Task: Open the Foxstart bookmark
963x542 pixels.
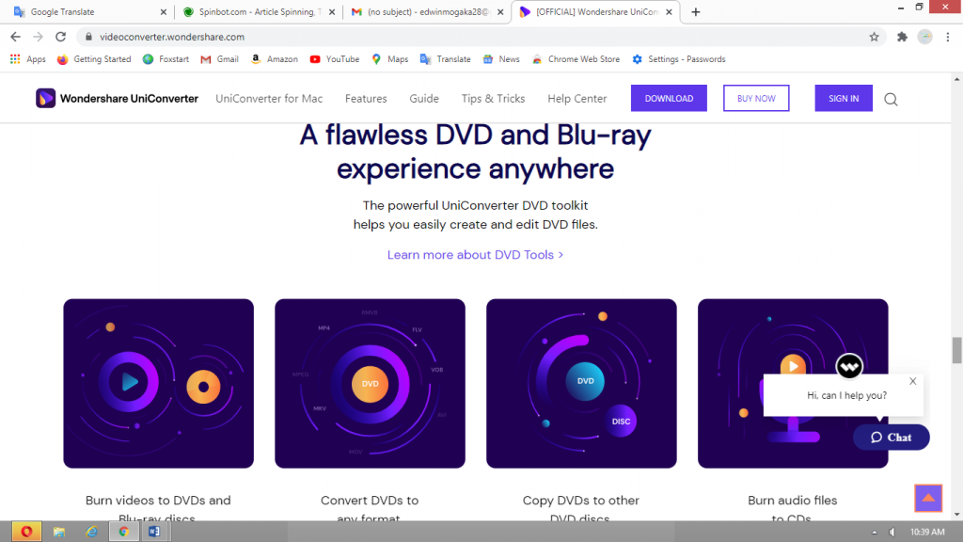Action: (166, 59)
